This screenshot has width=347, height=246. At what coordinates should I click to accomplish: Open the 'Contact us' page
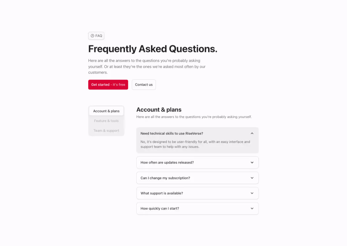[x=144, y=84]
